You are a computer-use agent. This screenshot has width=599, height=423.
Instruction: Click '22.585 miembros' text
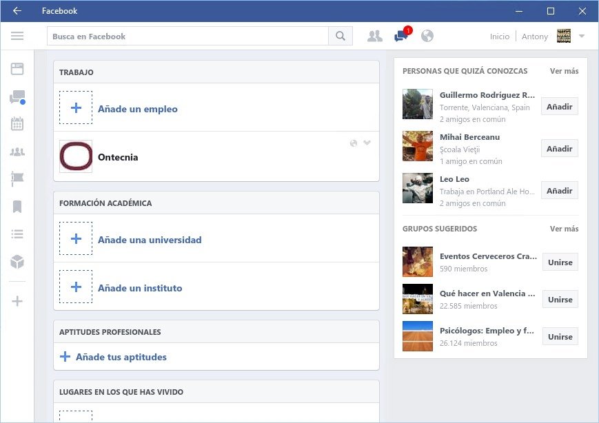(468, 306)
